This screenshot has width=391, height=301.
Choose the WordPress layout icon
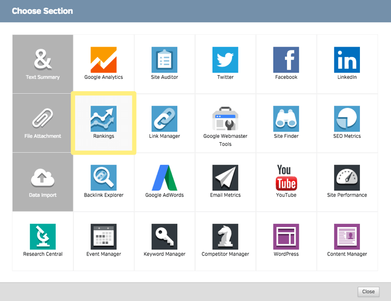point(286,237)
